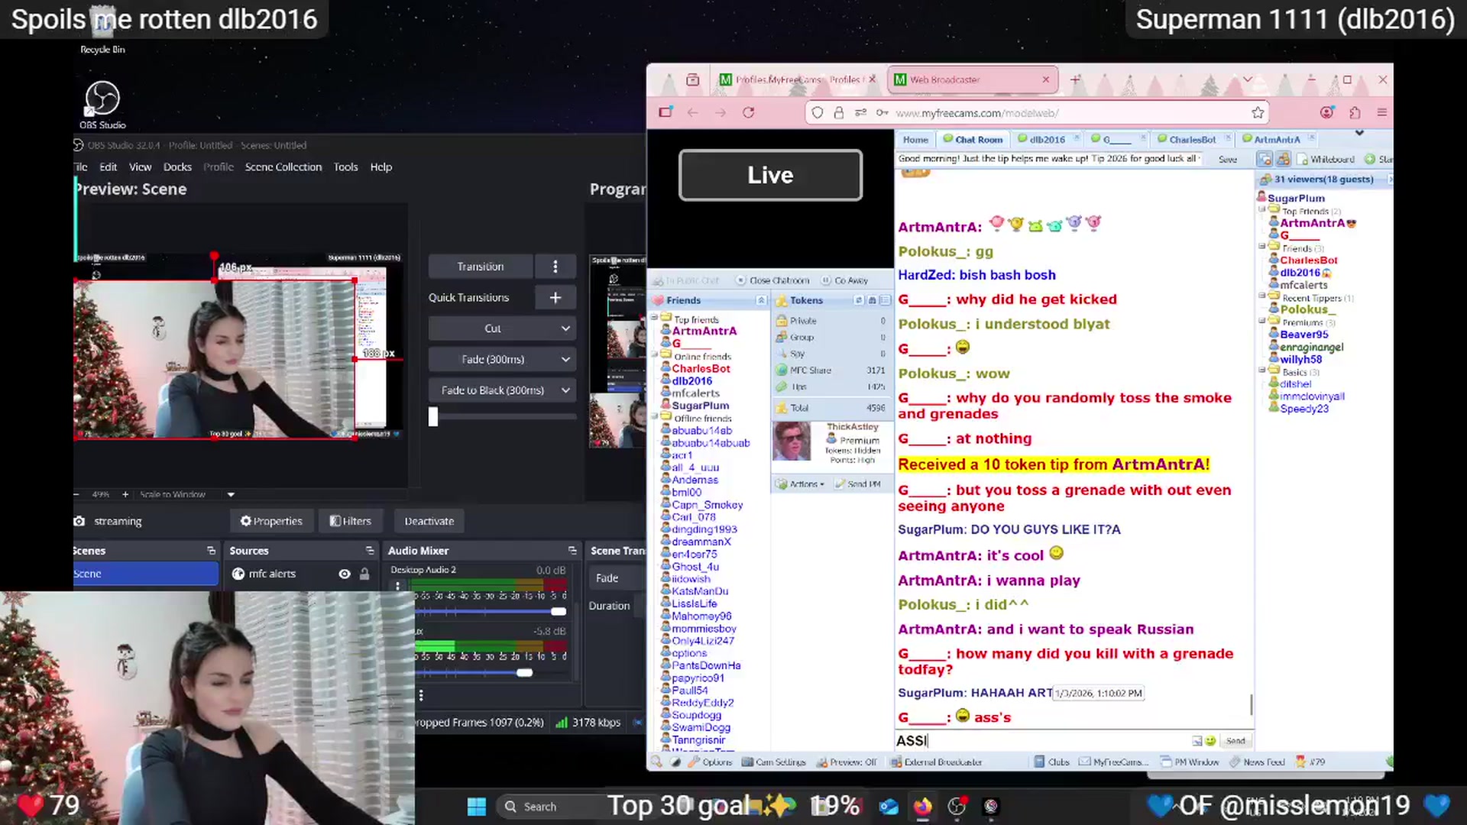Open the Windows Start menu
Viewport: 1467px width, 825px height.
coord(477,807)
